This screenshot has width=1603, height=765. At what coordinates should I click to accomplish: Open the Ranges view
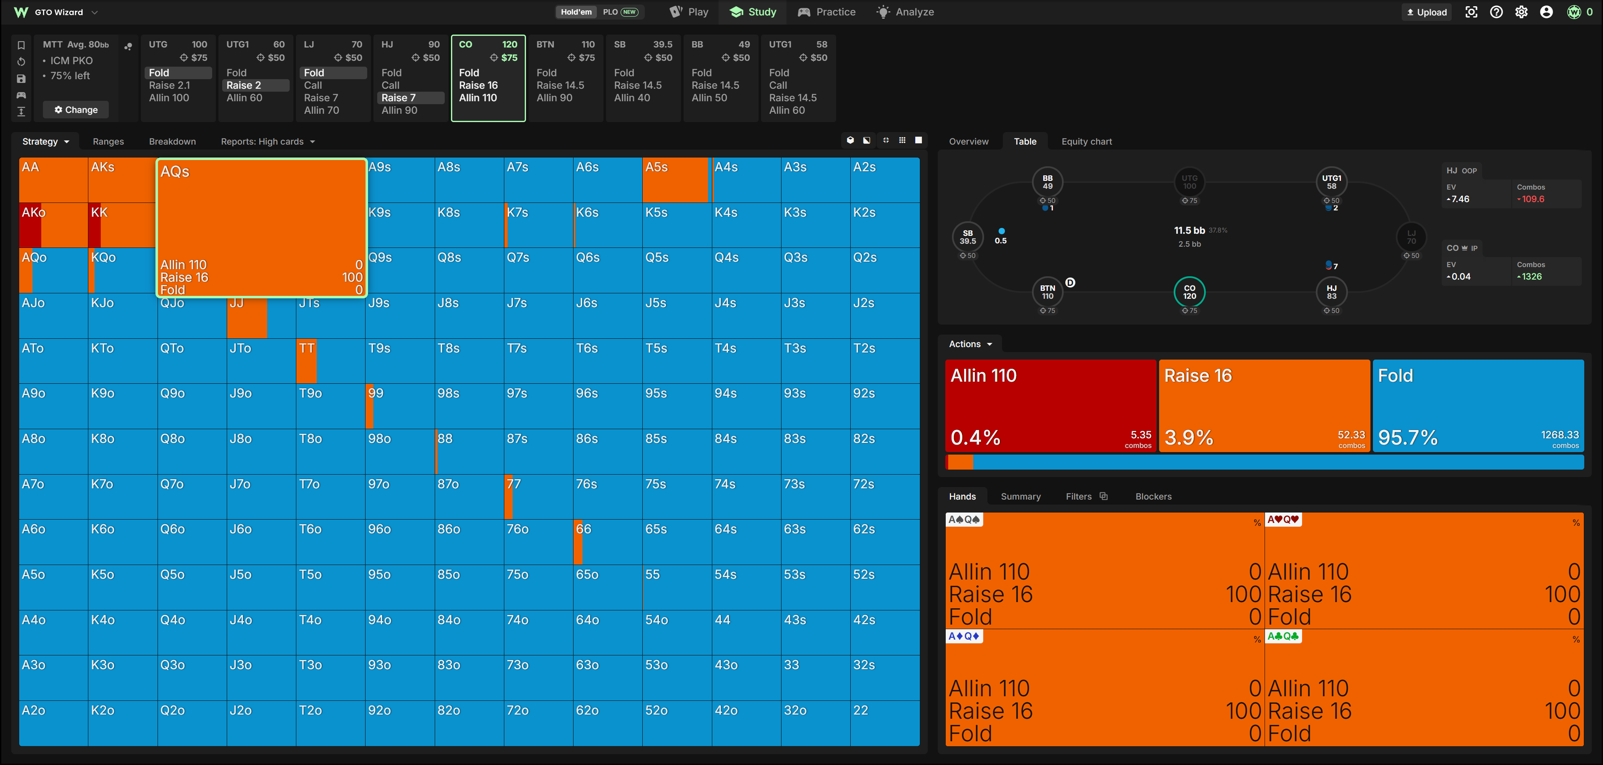pos(108,141)
